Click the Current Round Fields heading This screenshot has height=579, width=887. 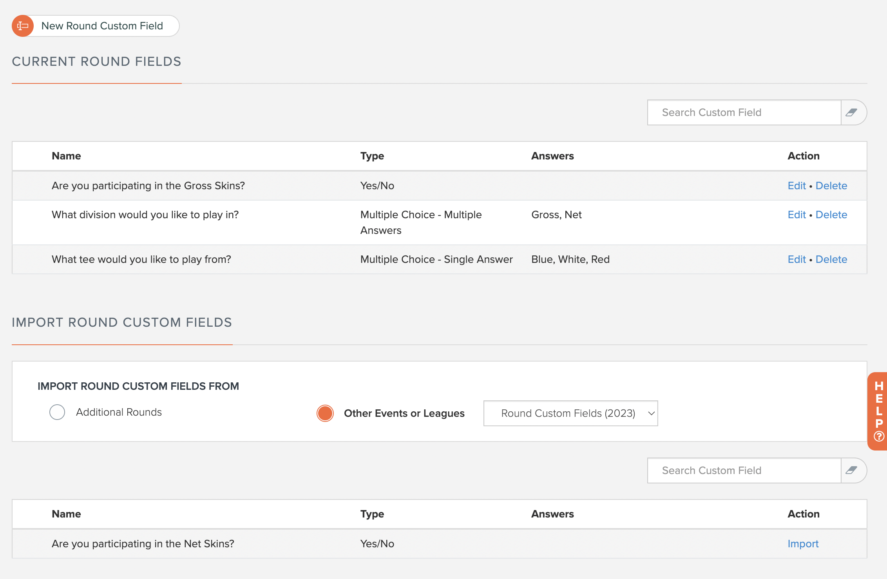tap(96, 62)
